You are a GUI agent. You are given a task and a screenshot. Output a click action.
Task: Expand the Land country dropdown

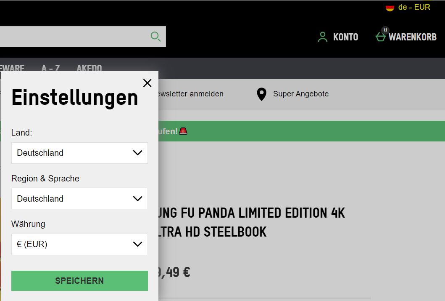coord(79,153)
